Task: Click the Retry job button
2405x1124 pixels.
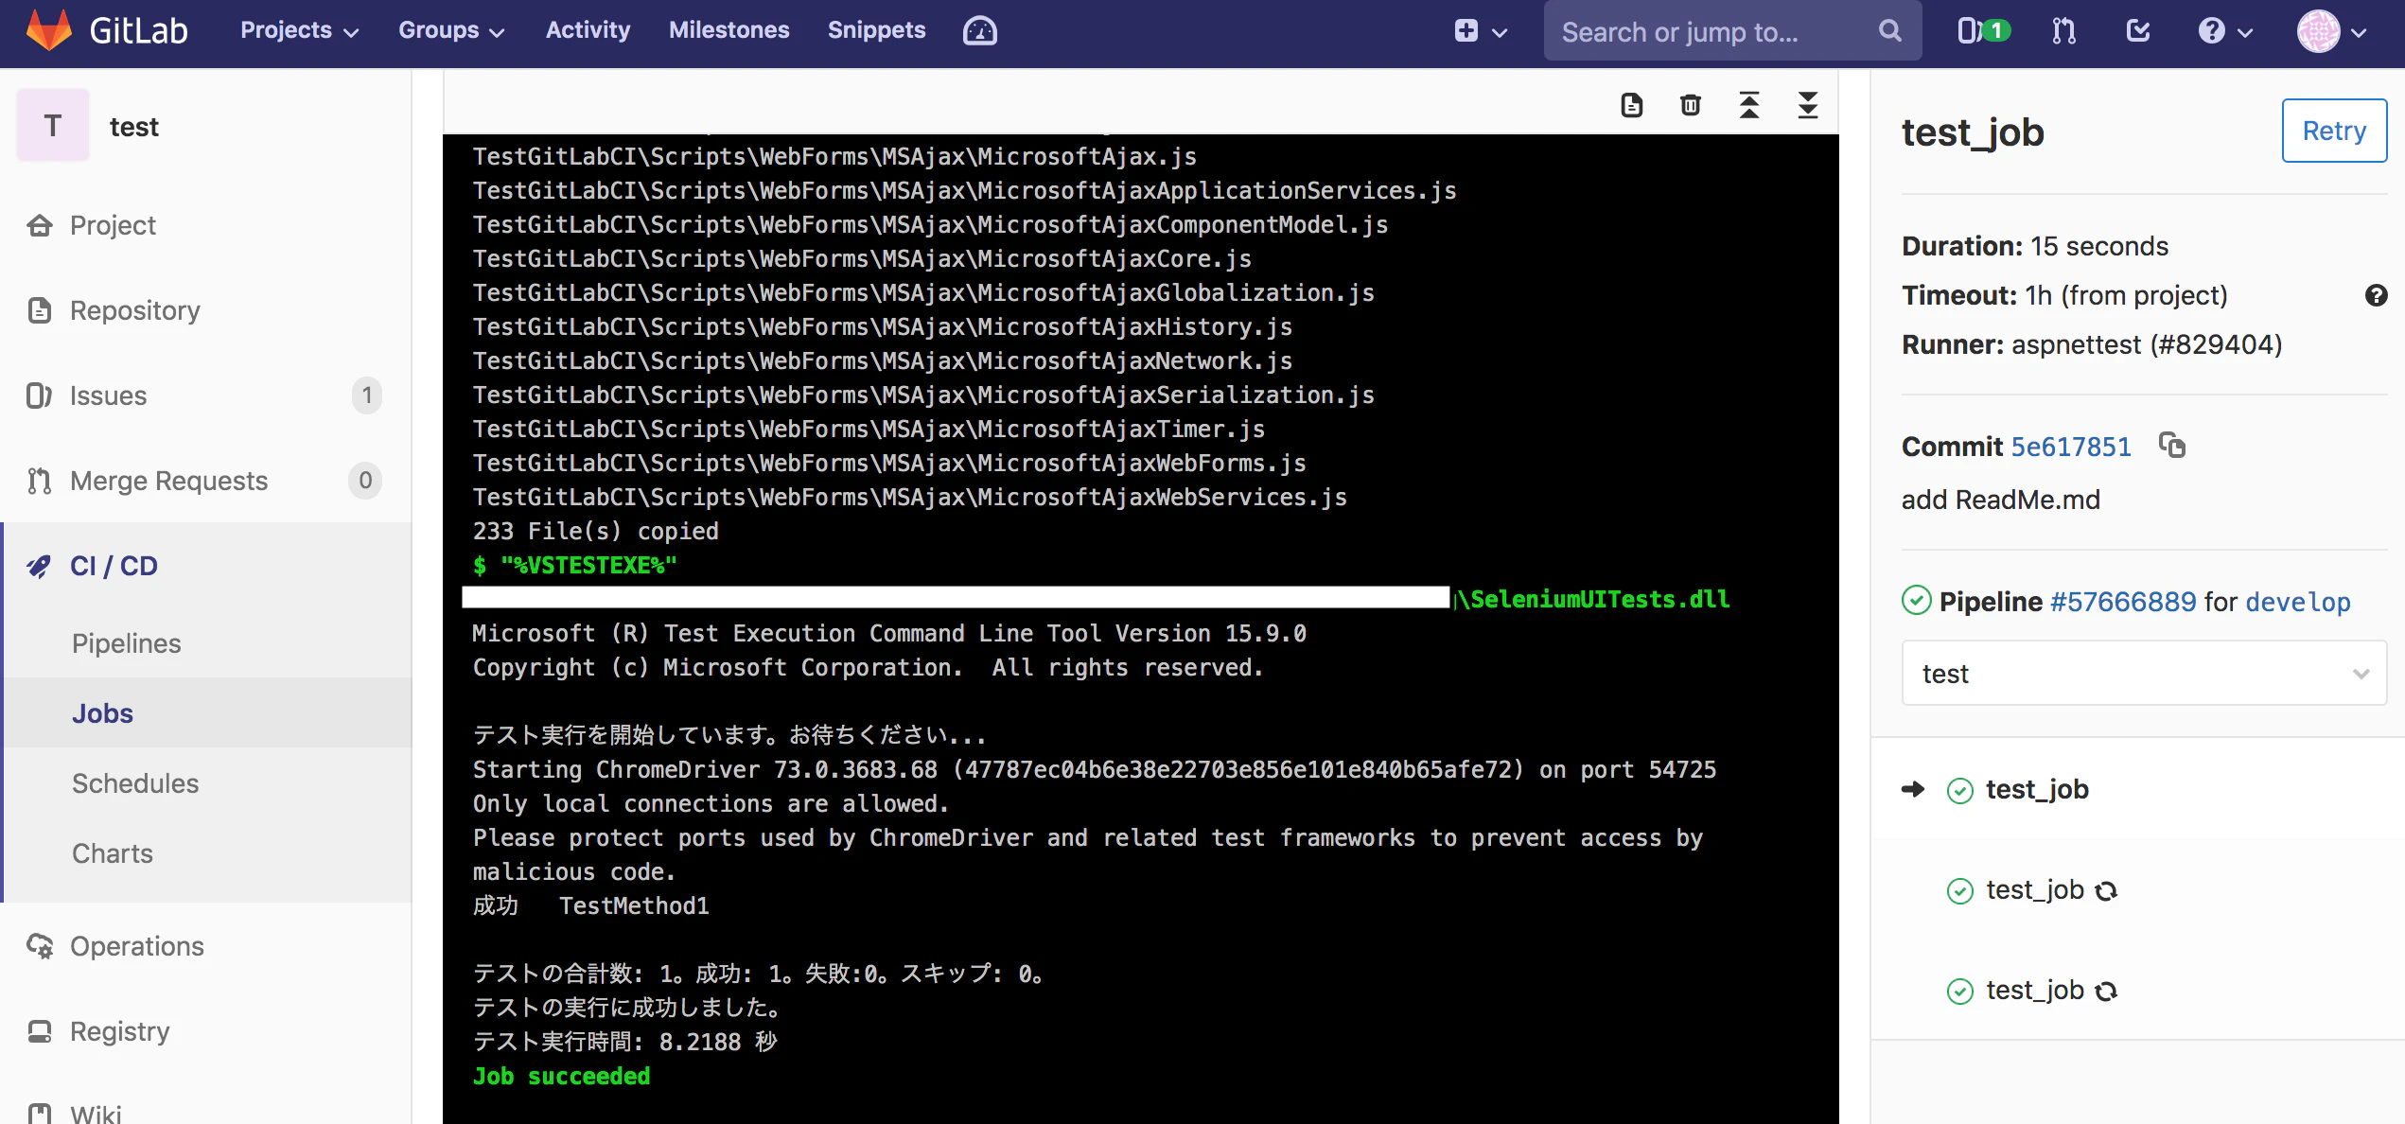Action: pyautogui.click(x=2334, y=131)
